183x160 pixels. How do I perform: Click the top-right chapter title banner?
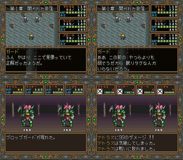click(123, 9)
